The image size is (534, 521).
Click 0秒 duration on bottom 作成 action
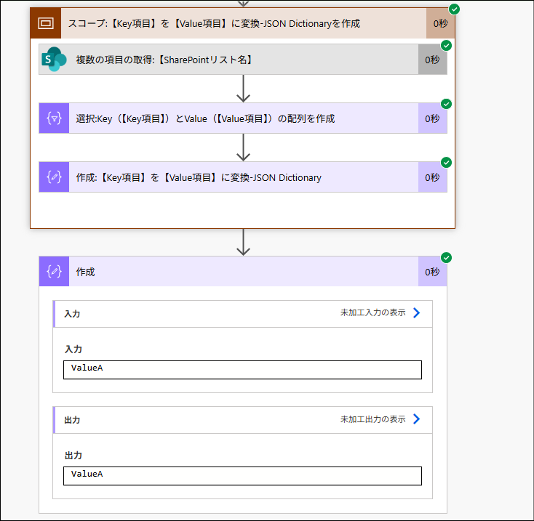click(x=433, y=271)
